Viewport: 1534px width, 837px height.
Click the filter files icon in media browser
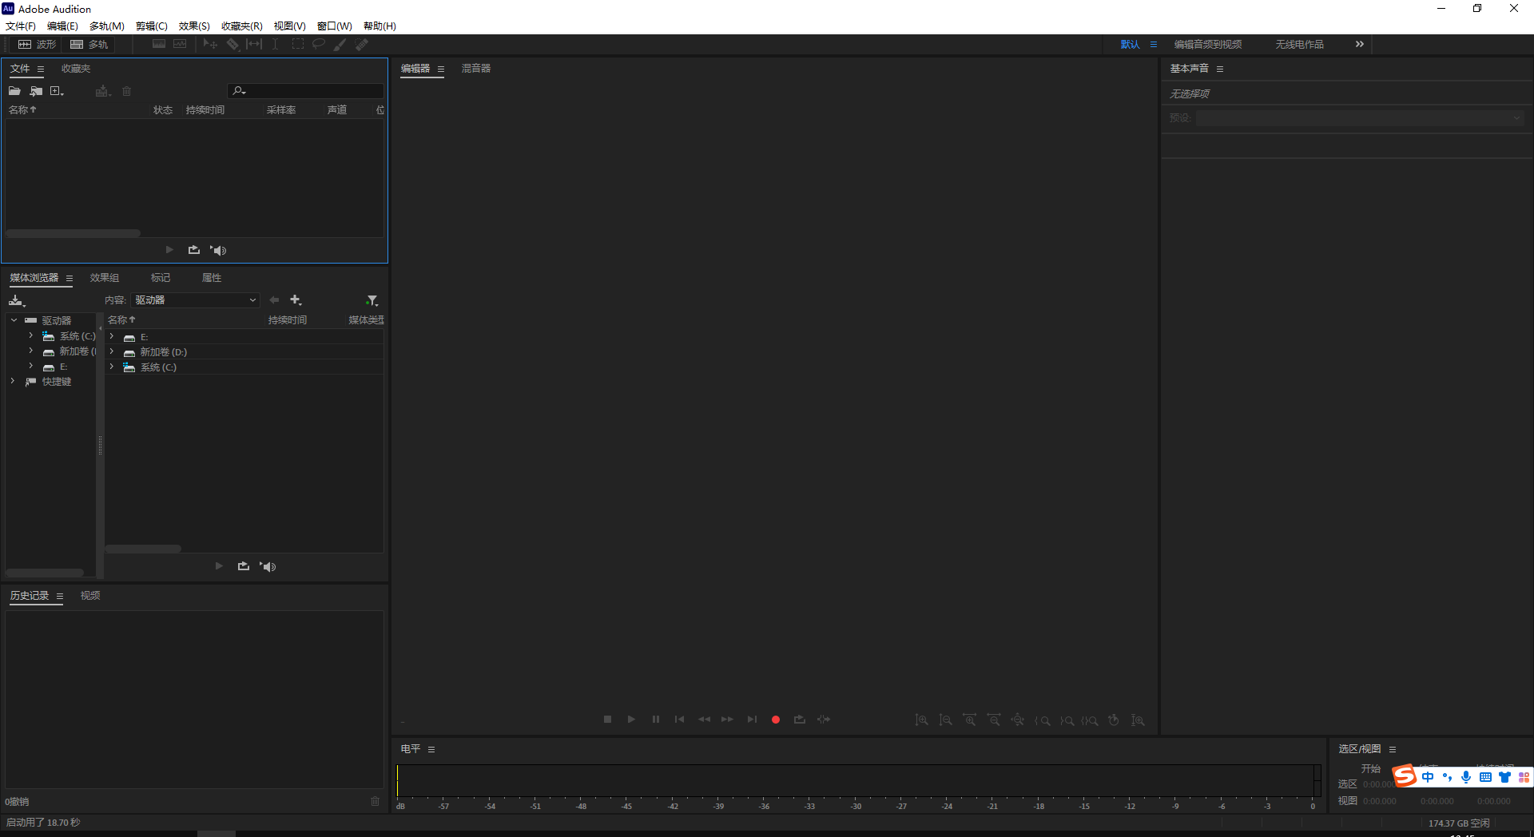(372, 299)
